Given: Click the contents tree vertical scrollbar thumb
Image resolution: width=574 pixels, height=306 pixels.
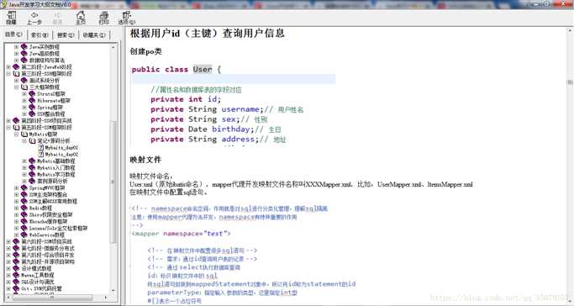Looking at the screenshot, I should [x=113, y=182].
